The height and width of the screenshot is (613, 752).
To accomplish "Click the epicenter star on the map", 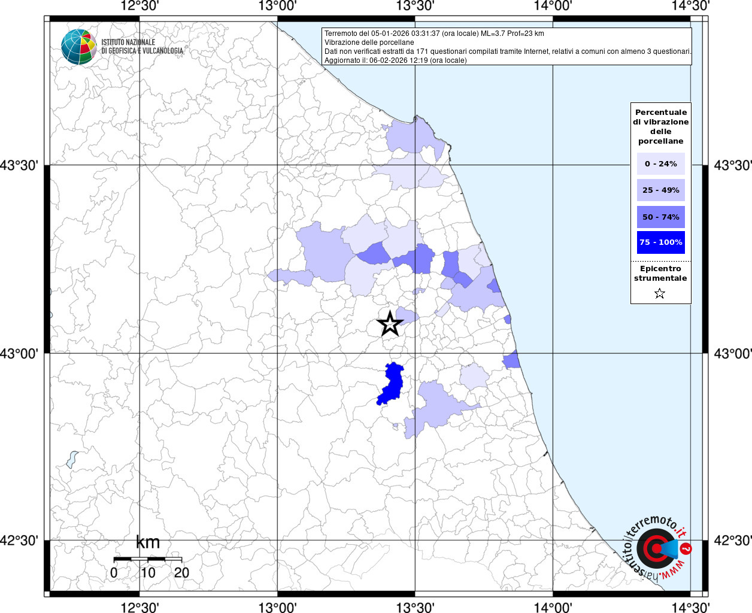I will tap(390, 324).
